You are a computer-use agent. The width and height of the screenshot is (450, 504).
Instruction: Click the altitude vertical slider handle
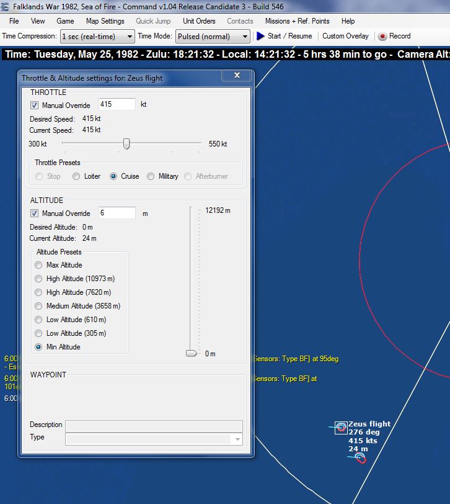click(192, 354)
